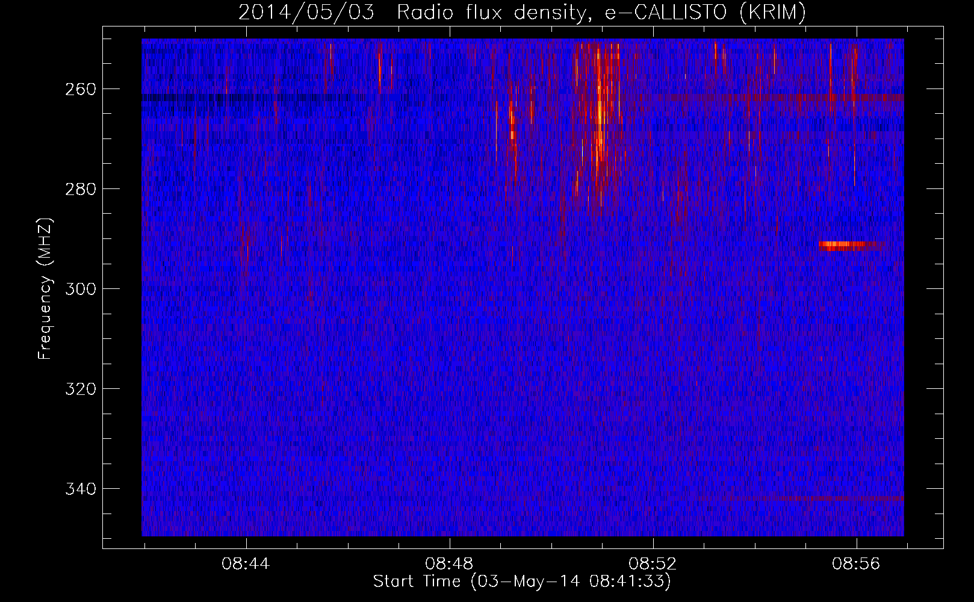
Task: Click the 280 frequency tick label
Action: click(81, 189)
